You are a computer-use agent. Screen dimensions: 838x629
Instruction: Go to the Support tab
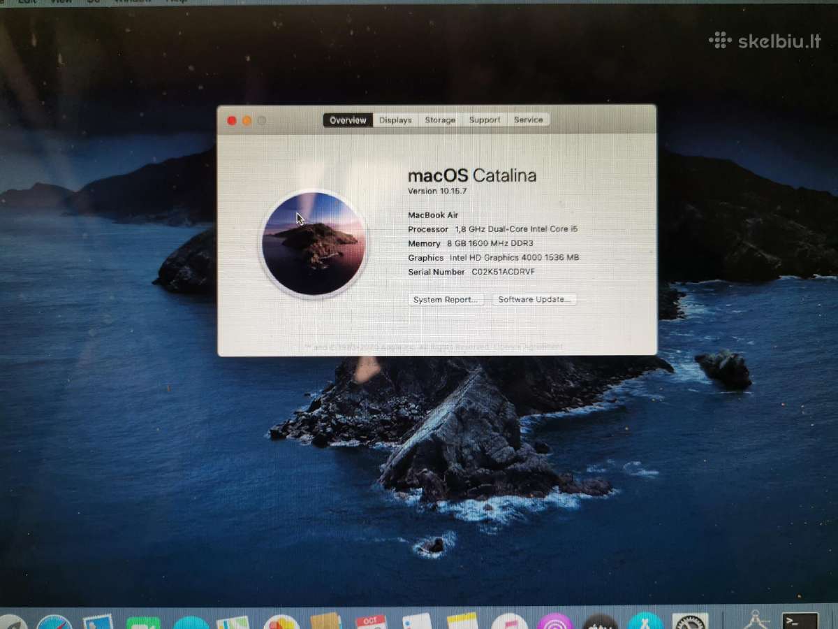pos(485,120)
